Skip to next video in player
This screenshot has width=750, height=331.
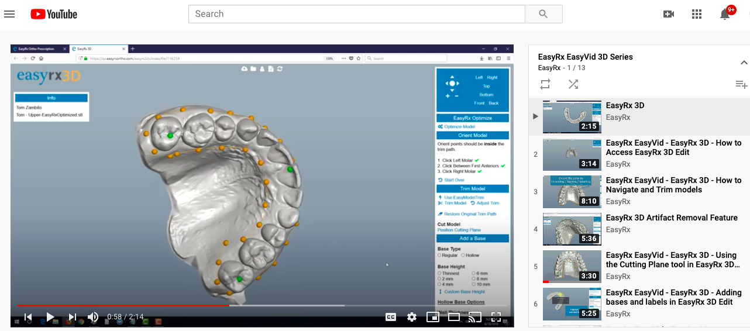[x=72, y=317]
